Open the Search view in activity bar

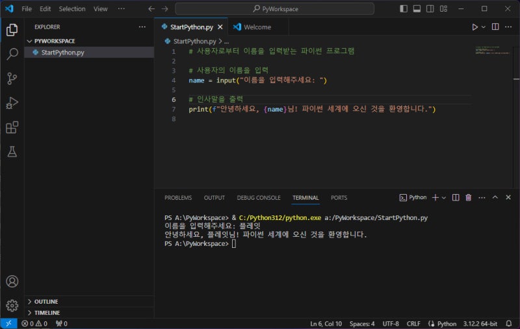point(12,54)
